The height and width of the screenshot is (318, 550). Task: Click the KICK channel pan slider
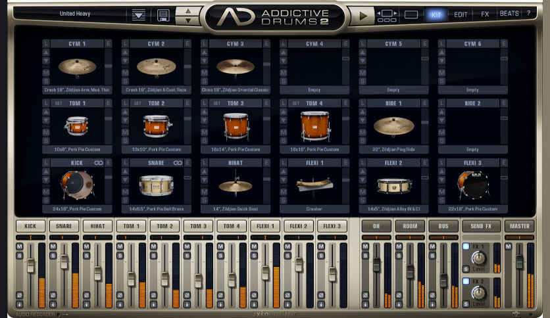(30, 238)
